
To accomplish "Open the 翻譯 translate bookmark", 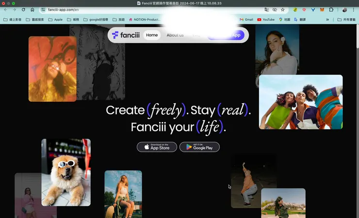I will [x=300, y=20].
